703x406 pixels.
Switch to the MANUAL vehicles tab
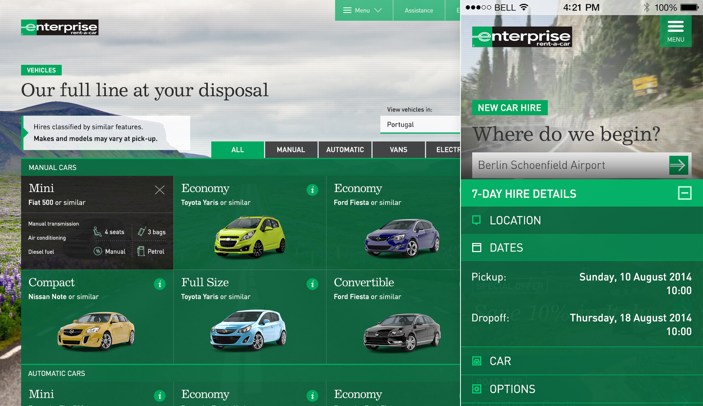pyautogui.click(x=291, y=150)
